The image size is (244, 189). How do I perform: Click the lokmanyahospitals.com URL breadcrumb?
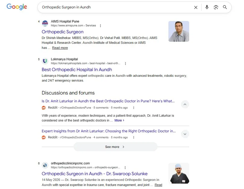click(x=86, y=63)
